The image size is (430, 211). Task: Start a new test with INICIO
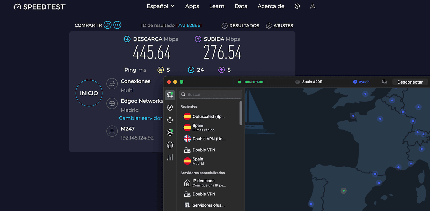pos(89,93)
